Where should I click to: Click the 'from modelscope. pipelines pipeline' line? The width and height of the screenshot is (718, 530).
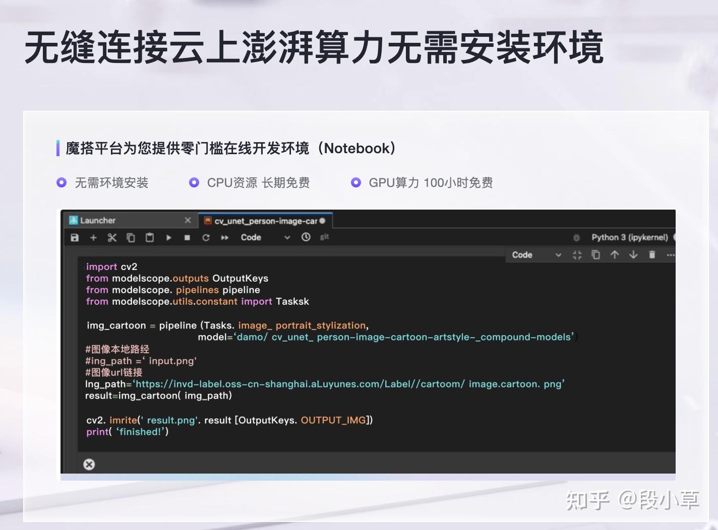coord(173,290)
